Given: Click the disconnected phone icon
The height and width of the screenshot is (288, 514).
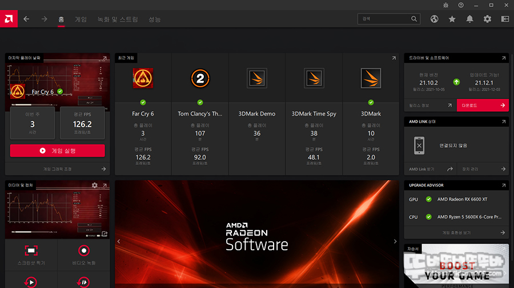Looking at the screenshot, I should click(x=419, y=145).
